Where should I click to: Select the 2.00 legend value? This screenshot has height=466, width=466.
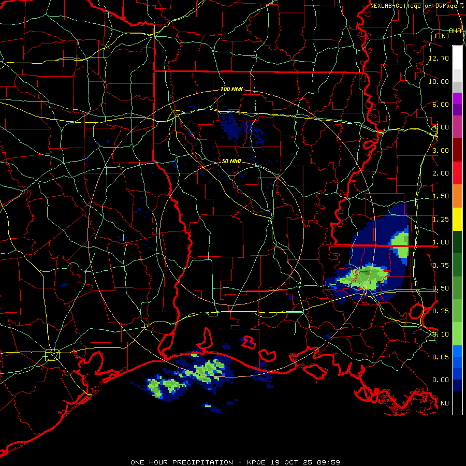click(441, 173)
